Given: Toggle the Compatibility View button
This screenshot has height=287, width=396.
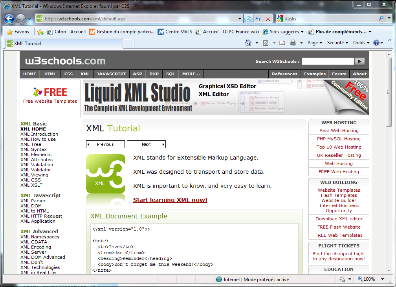Looking at the screenshot, I should click(249, 19).
